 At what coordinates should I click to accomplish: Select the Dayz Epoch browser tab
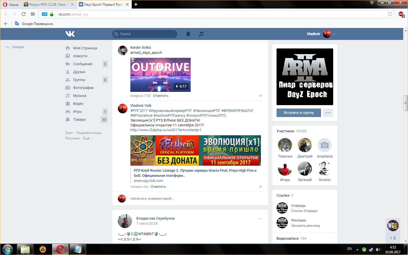[x=104, y=5]
